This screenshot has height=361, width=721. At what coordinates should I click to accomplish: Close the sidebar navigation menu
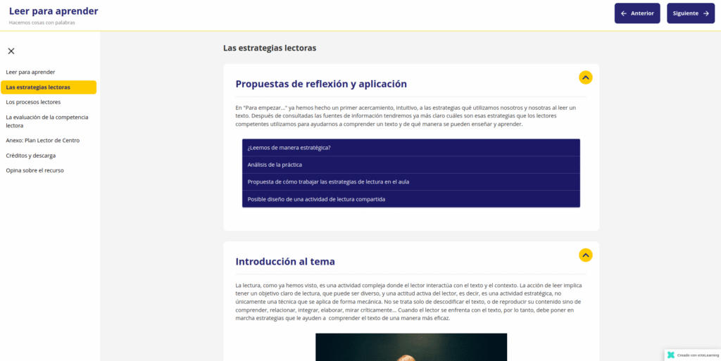tap(11, 51)
